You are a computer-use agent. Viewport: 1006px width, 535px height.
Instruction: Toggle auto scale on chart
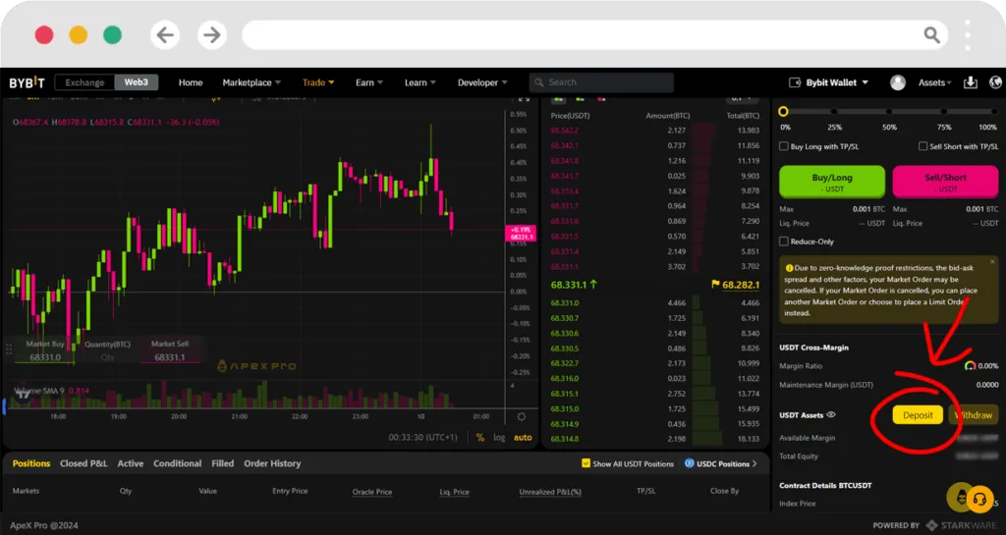coord(523,437)
